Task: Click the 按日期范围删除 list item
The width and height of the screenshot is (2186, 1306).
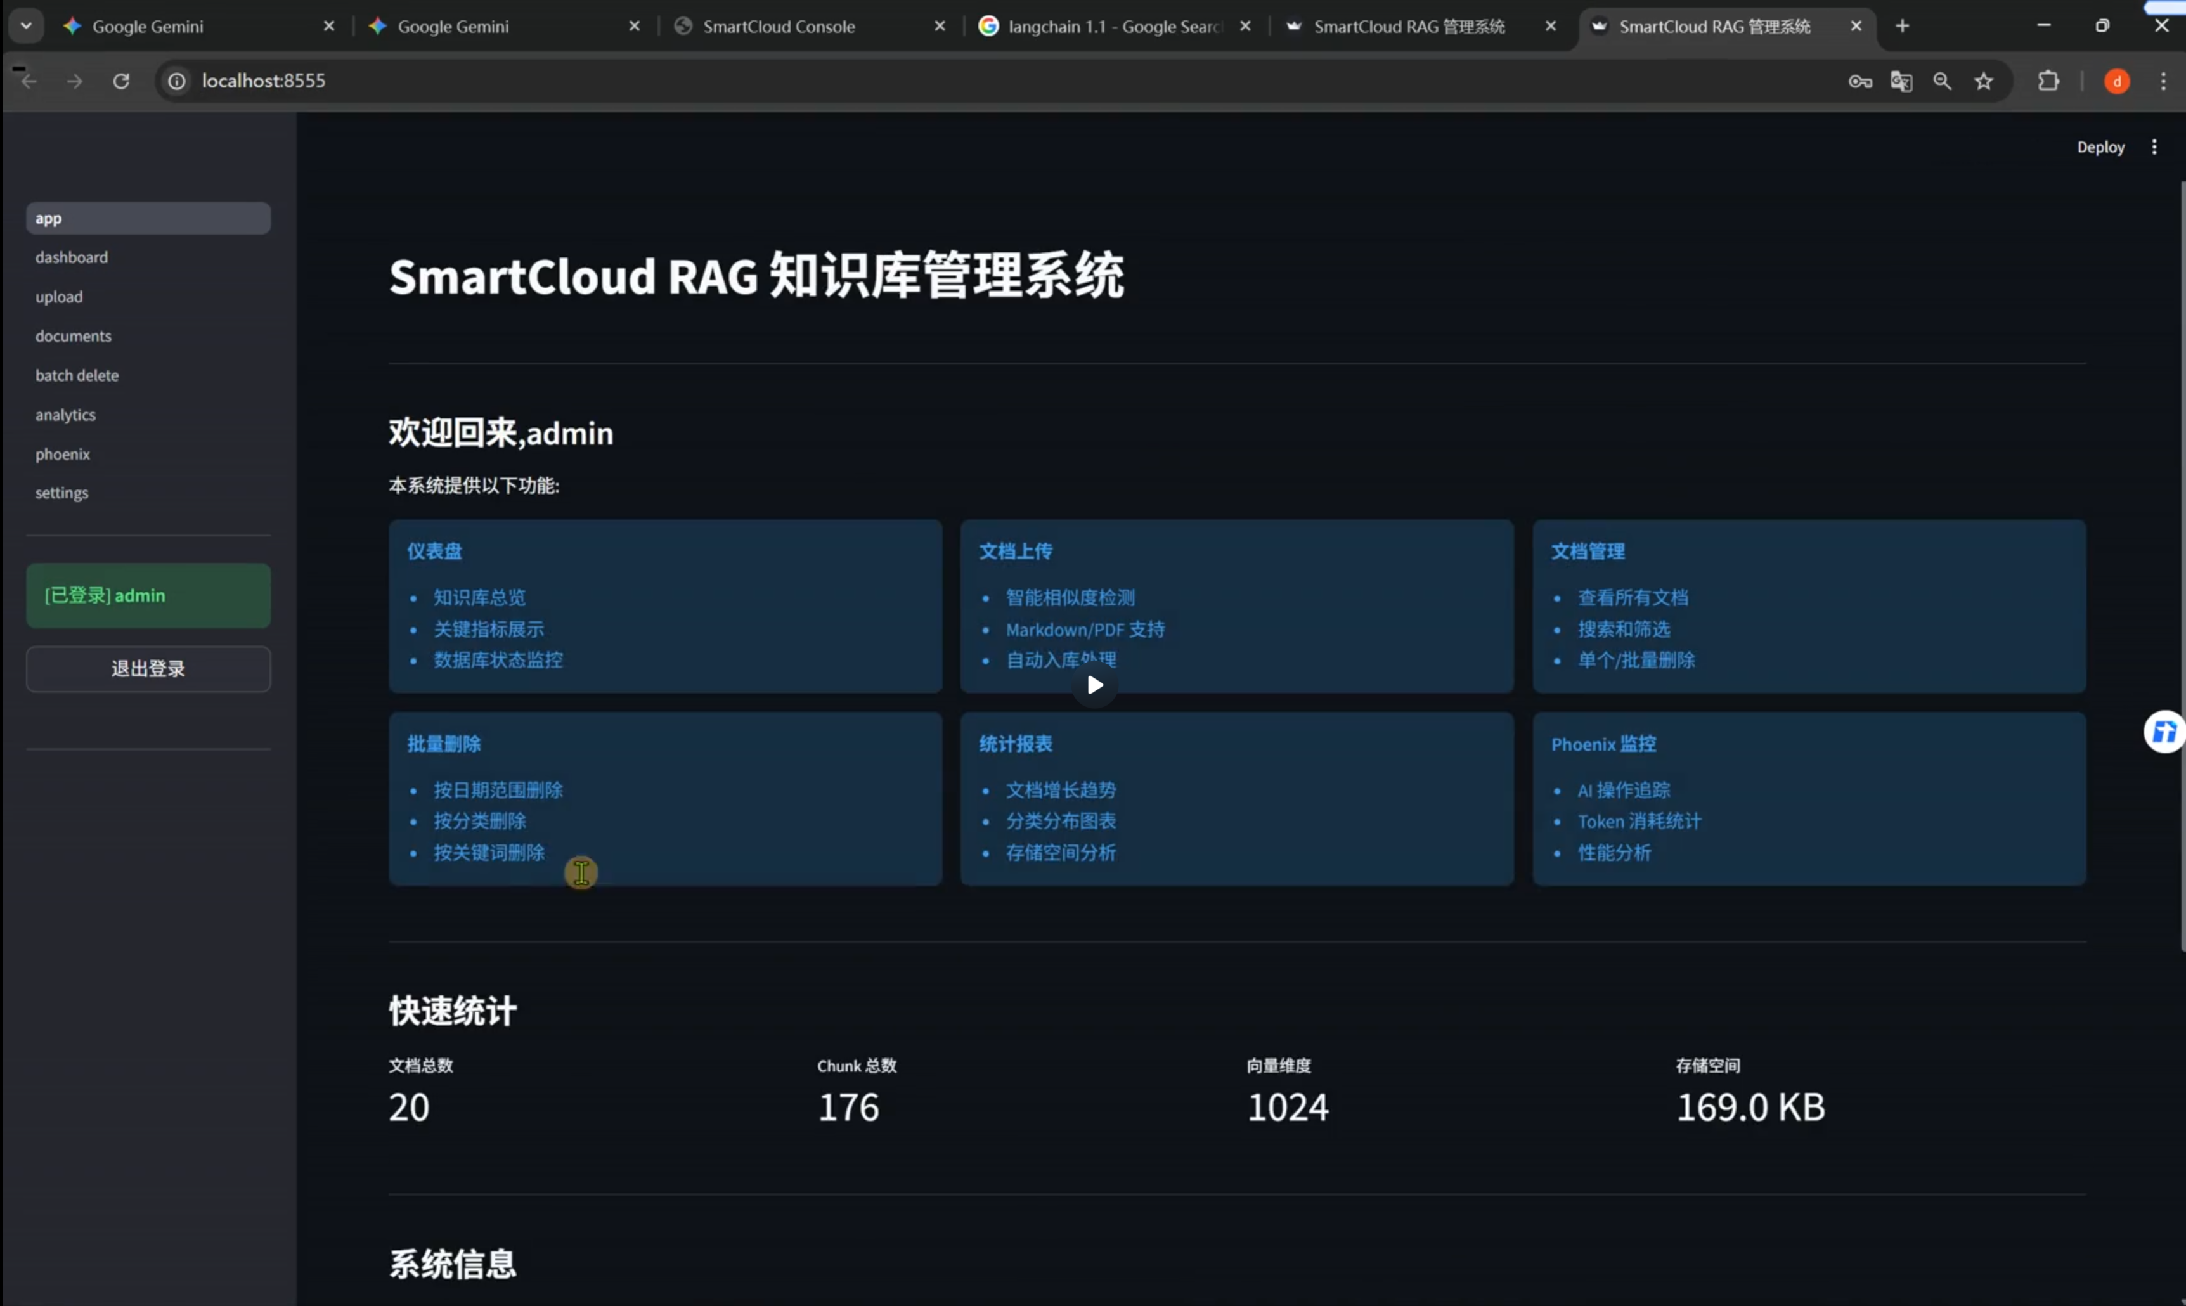Action: (498, 791)
